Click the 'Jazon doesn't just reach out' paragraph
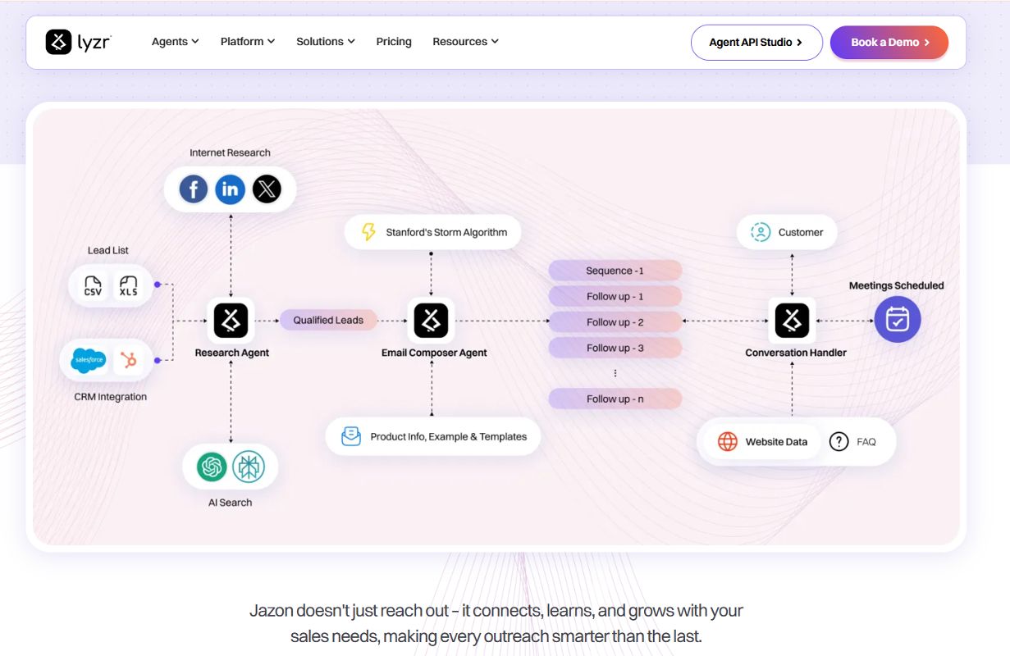1010x656 pixels. coord(496,623)
